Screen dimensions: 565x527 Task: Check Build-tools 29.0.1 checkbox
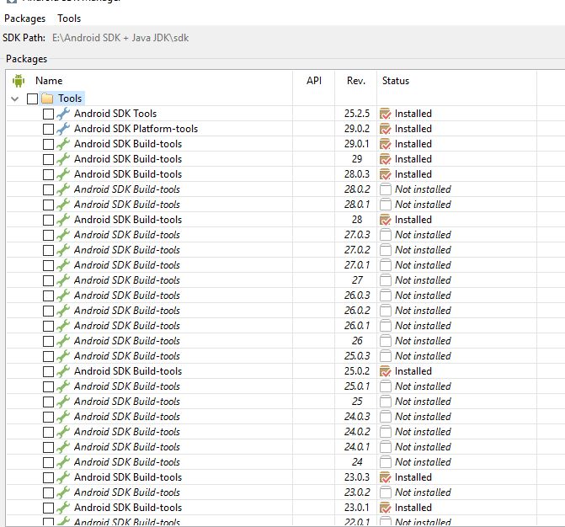pyautogui.click(x=48, y=144)
